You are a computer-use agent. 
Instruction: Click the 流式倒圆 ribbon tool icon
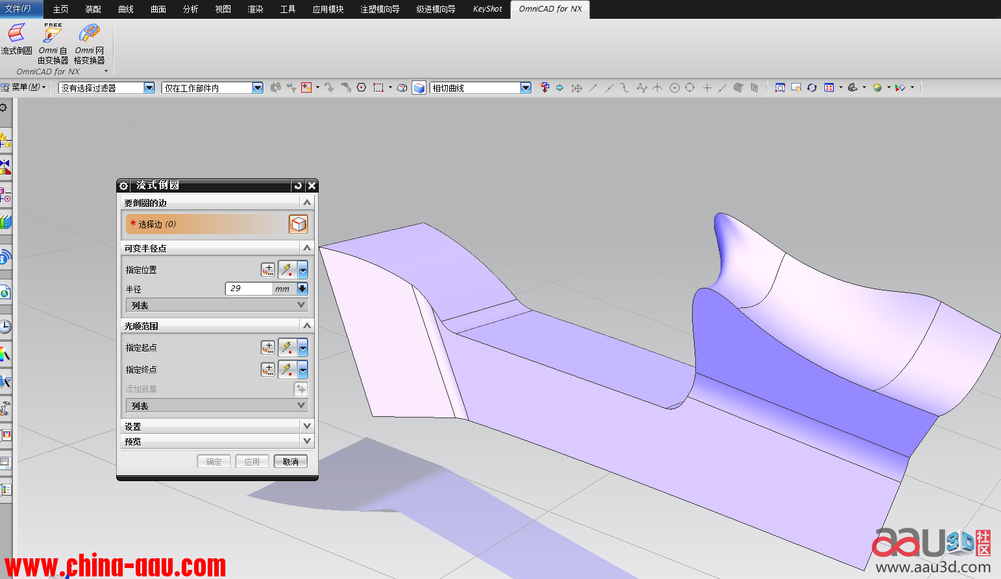[16, 34]
